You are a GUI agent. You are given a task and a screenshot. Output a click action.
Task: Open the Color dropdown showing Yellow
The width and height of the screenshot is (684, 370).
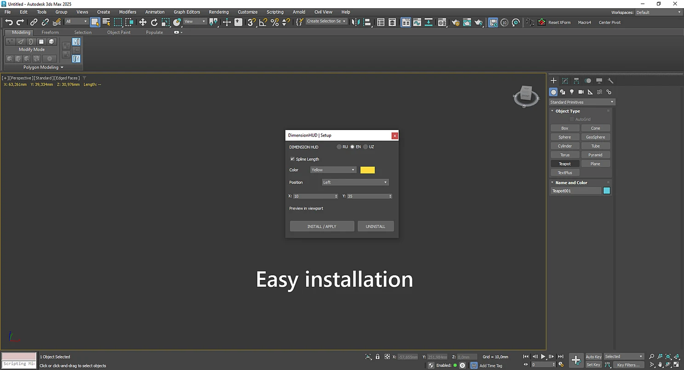pyautogui.click(x=333, y=170)
